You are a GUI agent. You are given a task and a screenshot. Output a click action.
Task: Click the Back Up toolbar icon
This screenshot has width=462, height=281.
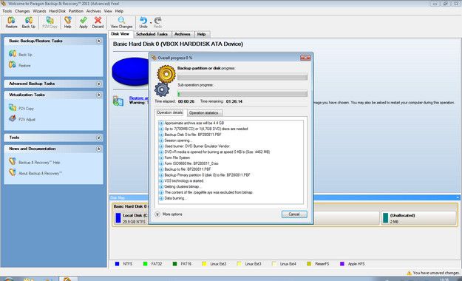(29, 22)
